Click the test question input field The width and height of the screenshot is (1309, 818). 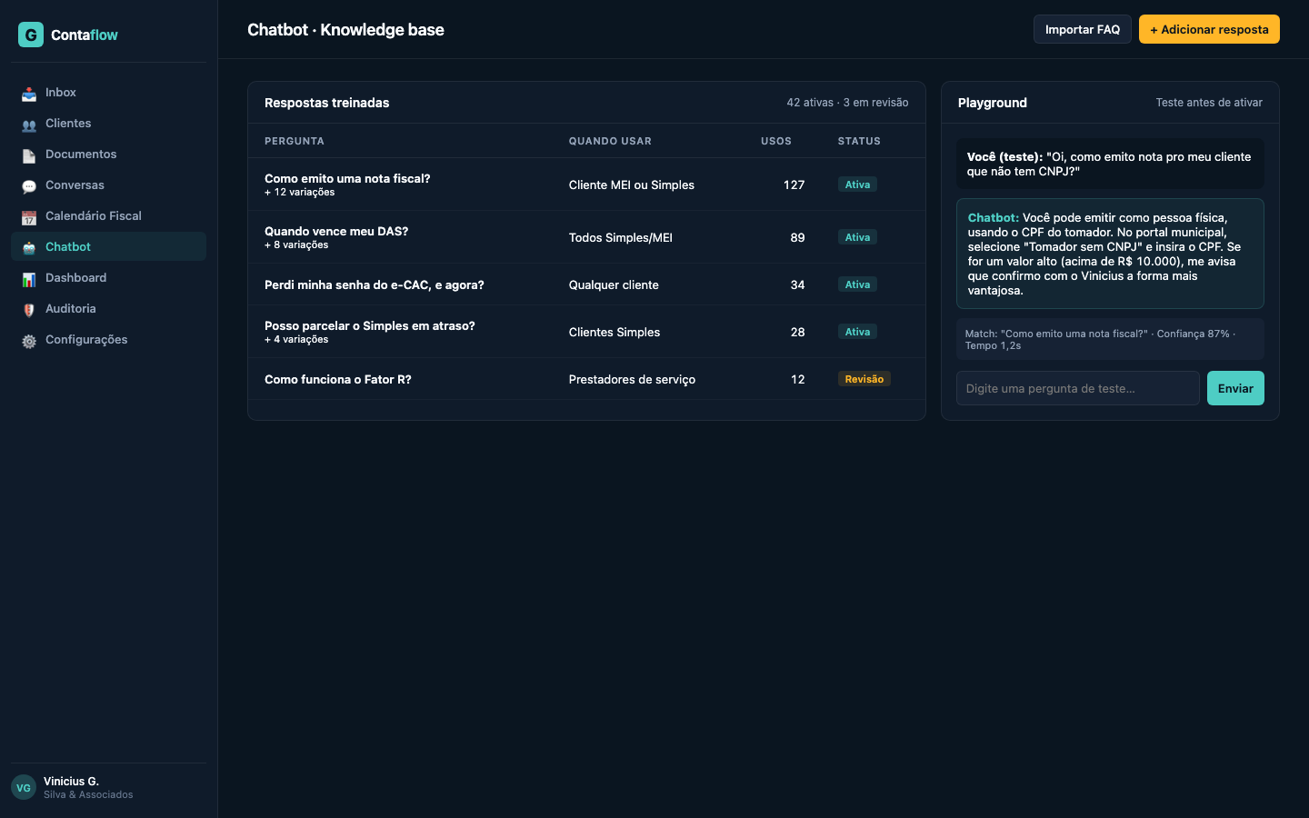coord(1077,388)
